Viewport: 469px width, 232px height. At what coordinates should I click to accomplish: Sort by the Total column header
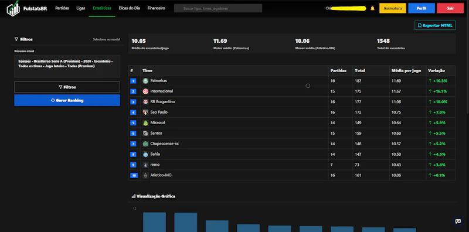click(x=359, y=70)
